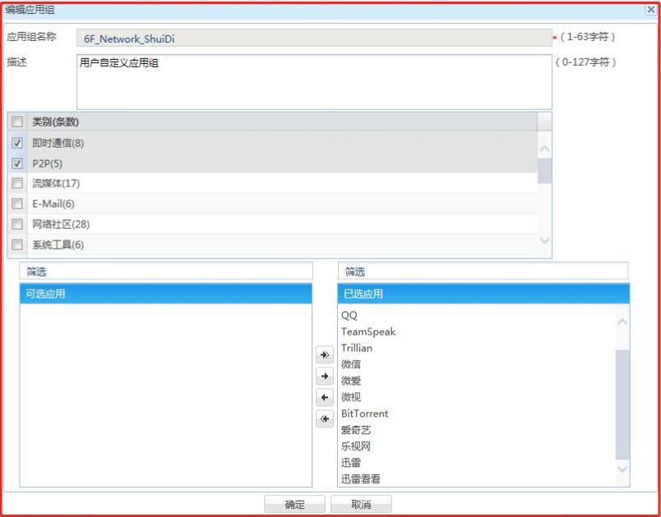Select 迅雷 in selected apps list
661x517 pixels.
point(351,463)
